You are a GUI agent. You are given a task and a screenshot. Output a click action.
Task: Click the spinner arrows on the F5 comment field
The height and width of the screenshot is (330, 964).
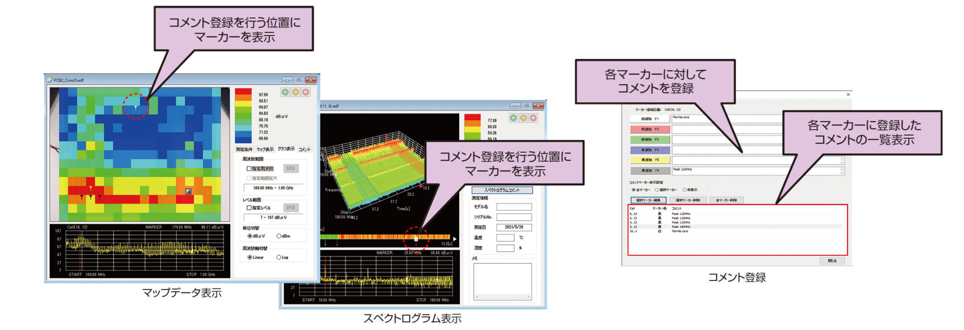pyautogui.click(x=842, y=160)
